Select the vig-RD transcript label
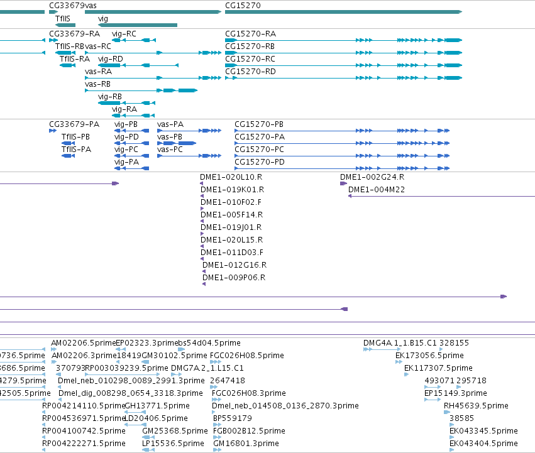535x453 pixels. click(x=110, y=59)
